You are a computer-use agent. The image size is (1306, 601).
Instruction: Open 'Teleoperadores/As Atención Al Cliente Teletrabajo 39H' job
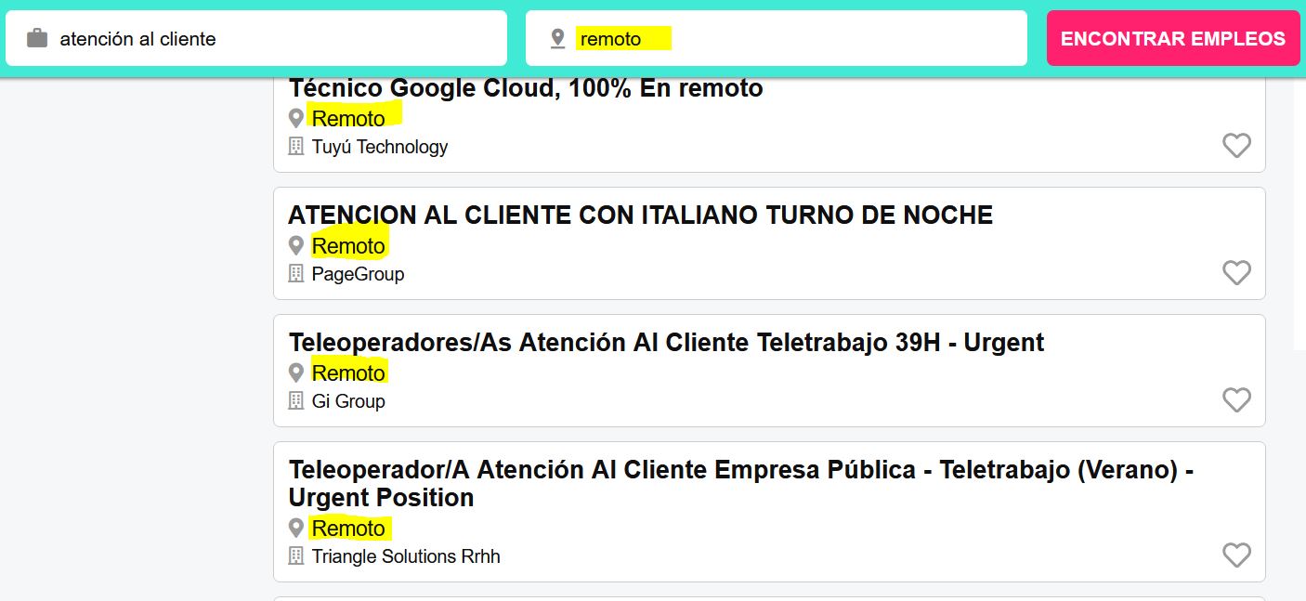[667, 343]
